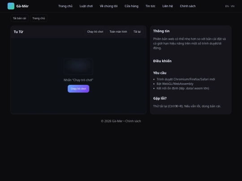Screen dimensions: 242x181
Task: Click the Gà-Mèr logo icon
Action: 11,6
